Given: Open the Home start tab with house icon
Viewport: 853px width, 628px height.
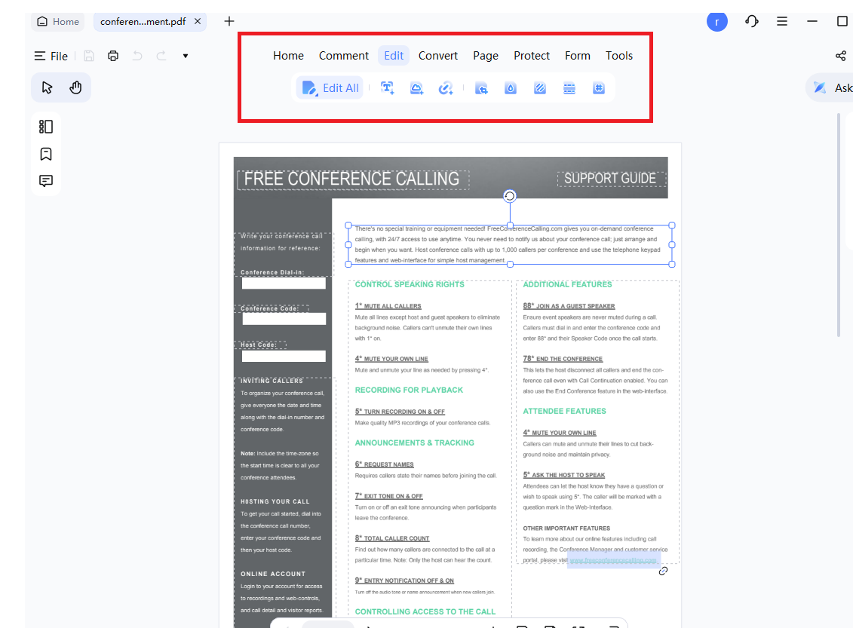Looking at the screenshot, I should coord(57,21).
